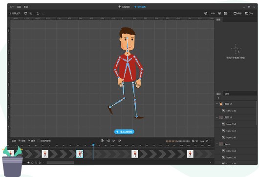Click the head bone joint on the character

click(128, 38)
